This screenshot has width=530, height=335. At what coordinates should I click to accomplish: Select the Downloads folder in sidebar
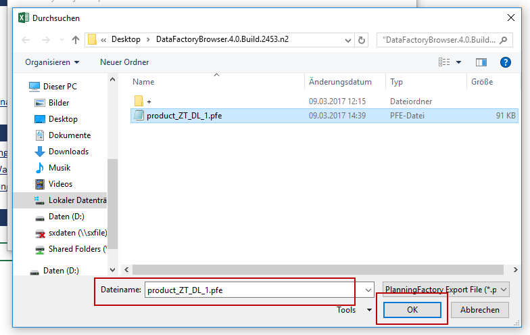(x=68, y=152)
